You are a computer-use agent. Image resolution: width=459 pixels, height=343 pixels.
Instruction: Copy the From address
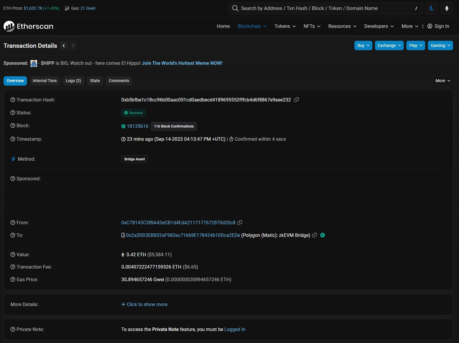(240, 223)
